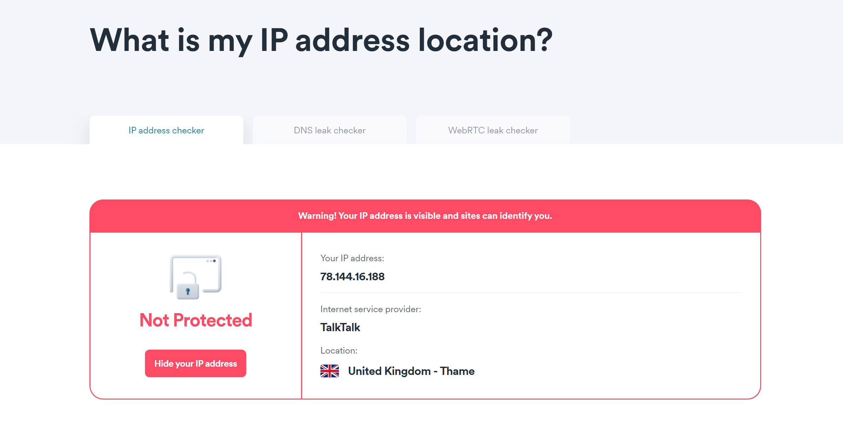This screenshot has width=843, height=437.
Task: Open the IP address checker tab
Action: pyautogui.click(x=166, y=130)
